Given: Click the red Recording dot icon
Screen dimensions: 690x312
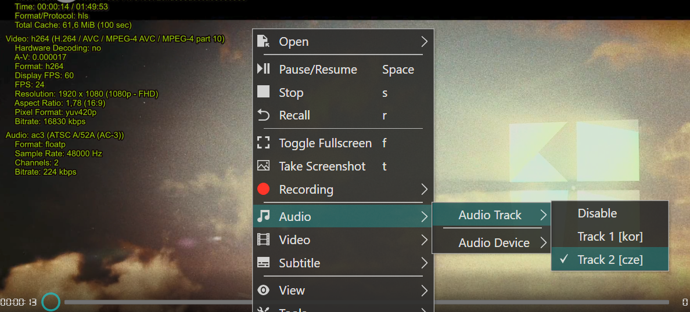Looking at the screenshot, I should coord(264,189).
